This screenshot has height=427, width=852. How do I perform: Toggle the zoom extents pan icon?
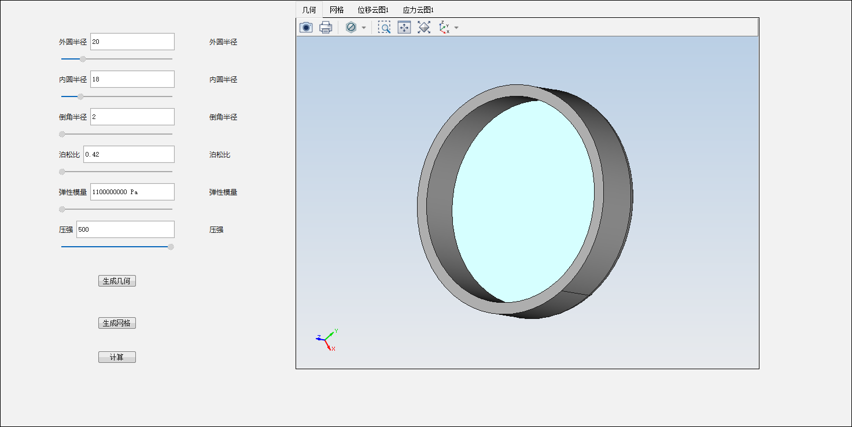coord(404,27)
